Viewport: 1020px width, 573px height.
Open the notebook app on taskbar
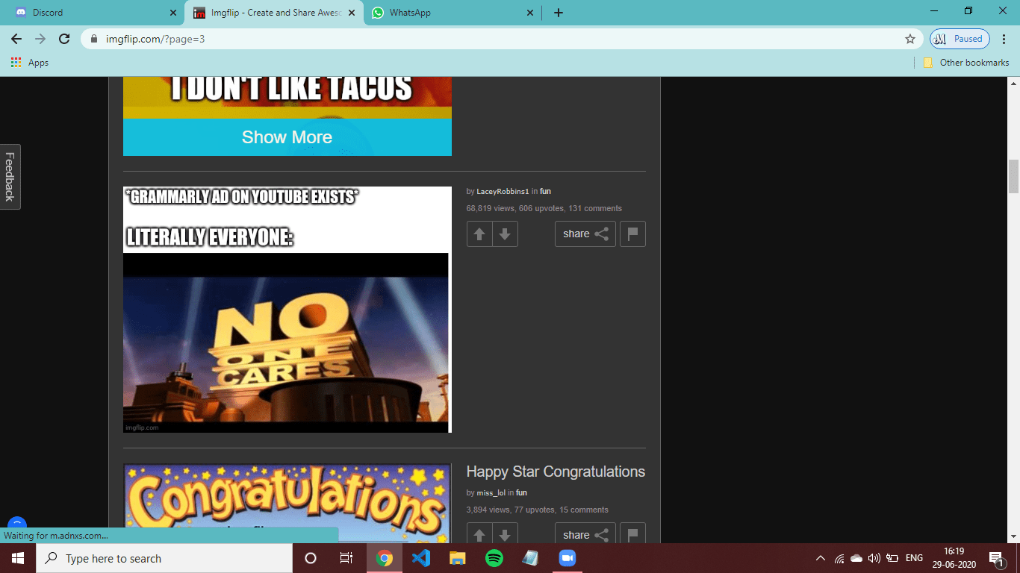(531, 558)
